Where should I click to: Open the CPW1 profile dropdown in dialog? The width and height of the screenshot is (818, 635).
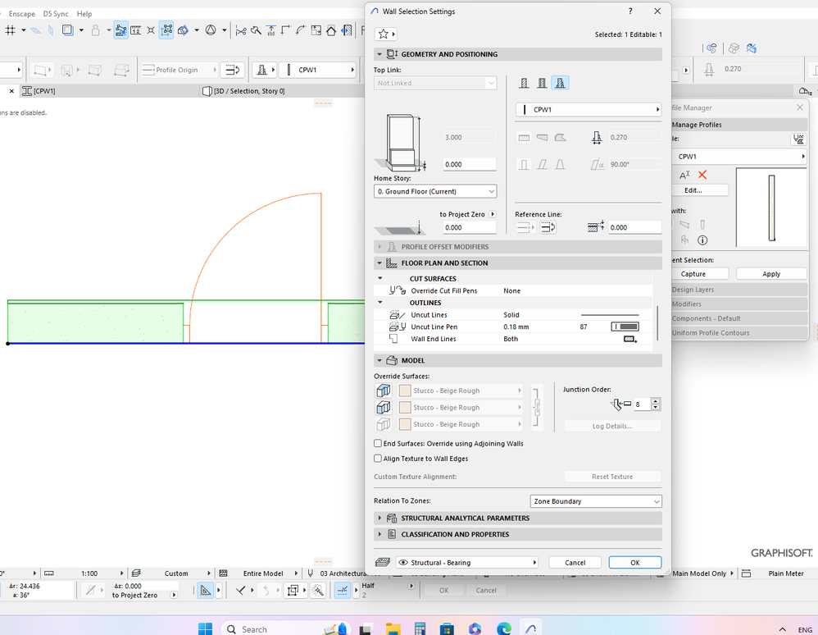589,110
